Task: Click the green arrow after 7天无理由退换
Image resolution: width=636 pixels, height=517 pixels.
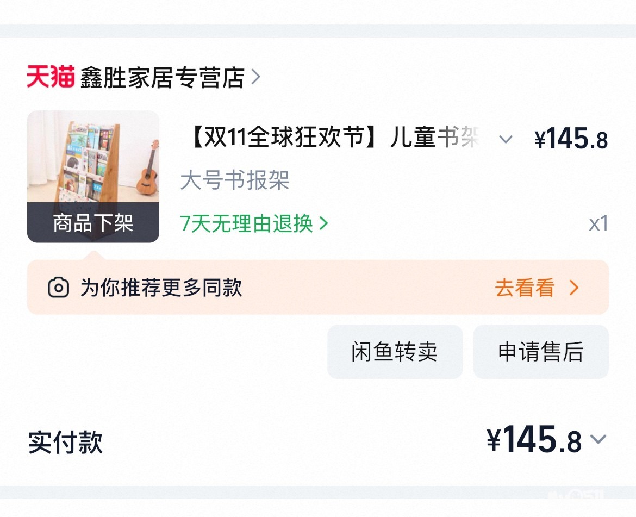Action: (324, 223)
